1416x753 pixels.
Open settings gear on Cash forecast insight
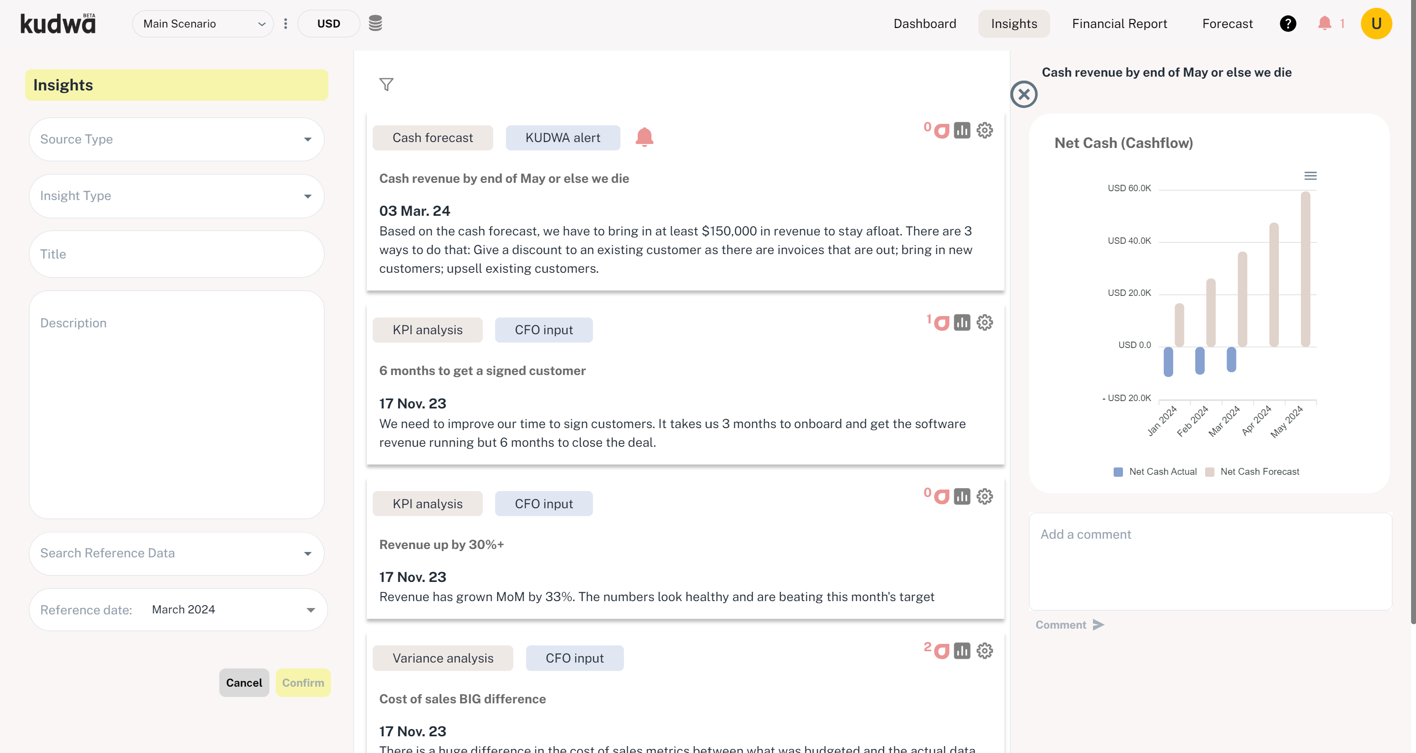click(984, 130)
